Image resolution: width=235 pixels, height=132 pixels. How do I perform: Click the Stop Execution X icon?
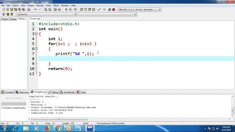pos(104,10)
